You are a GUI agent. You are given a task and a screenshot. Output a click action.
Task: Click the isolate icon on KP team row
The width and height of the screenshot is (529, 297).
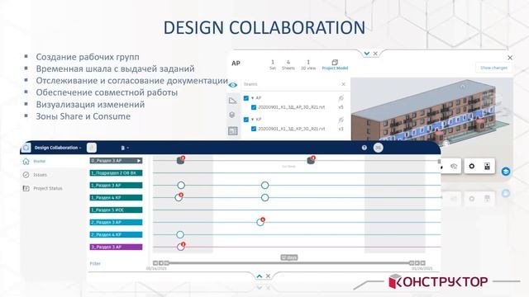pyautogui.click(x=341, y=120)
